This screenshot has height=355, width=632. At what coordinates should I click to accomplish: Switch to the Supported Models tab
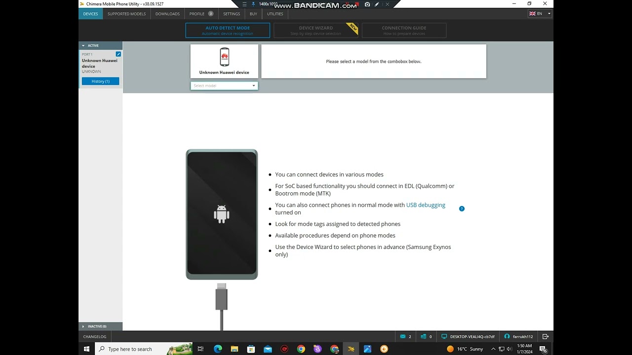(126, 14)
